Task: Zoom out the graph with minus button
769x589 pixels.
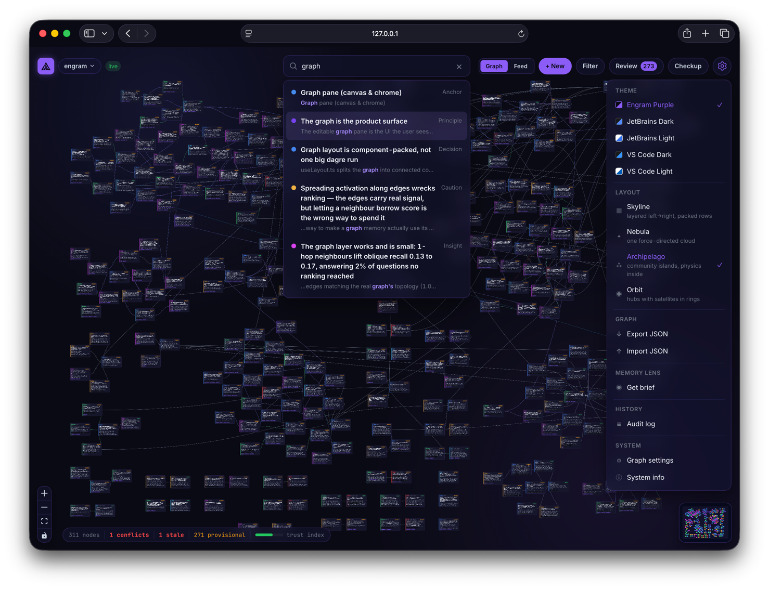Action: [44, 507]
